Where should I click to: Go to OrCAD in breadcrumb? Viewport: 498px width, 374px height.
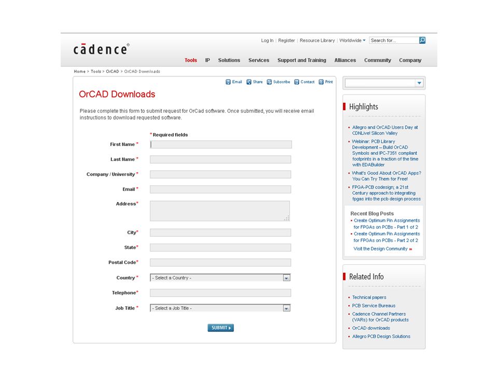113,71
